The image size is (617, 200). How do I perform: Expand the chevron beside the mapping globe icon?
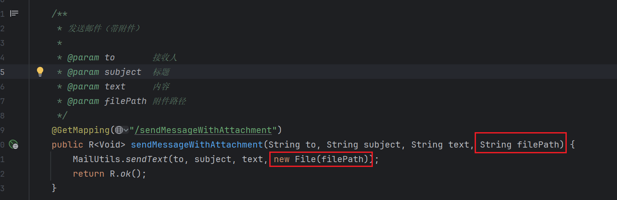pos(126,130)
